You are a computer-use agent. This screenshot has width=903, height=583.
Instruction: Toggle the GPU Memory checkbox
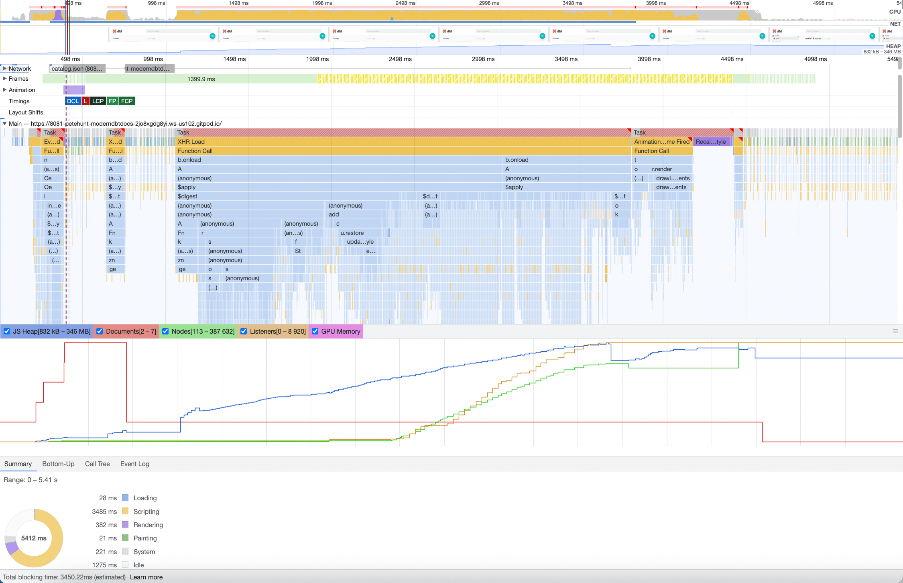pos(315,331)
